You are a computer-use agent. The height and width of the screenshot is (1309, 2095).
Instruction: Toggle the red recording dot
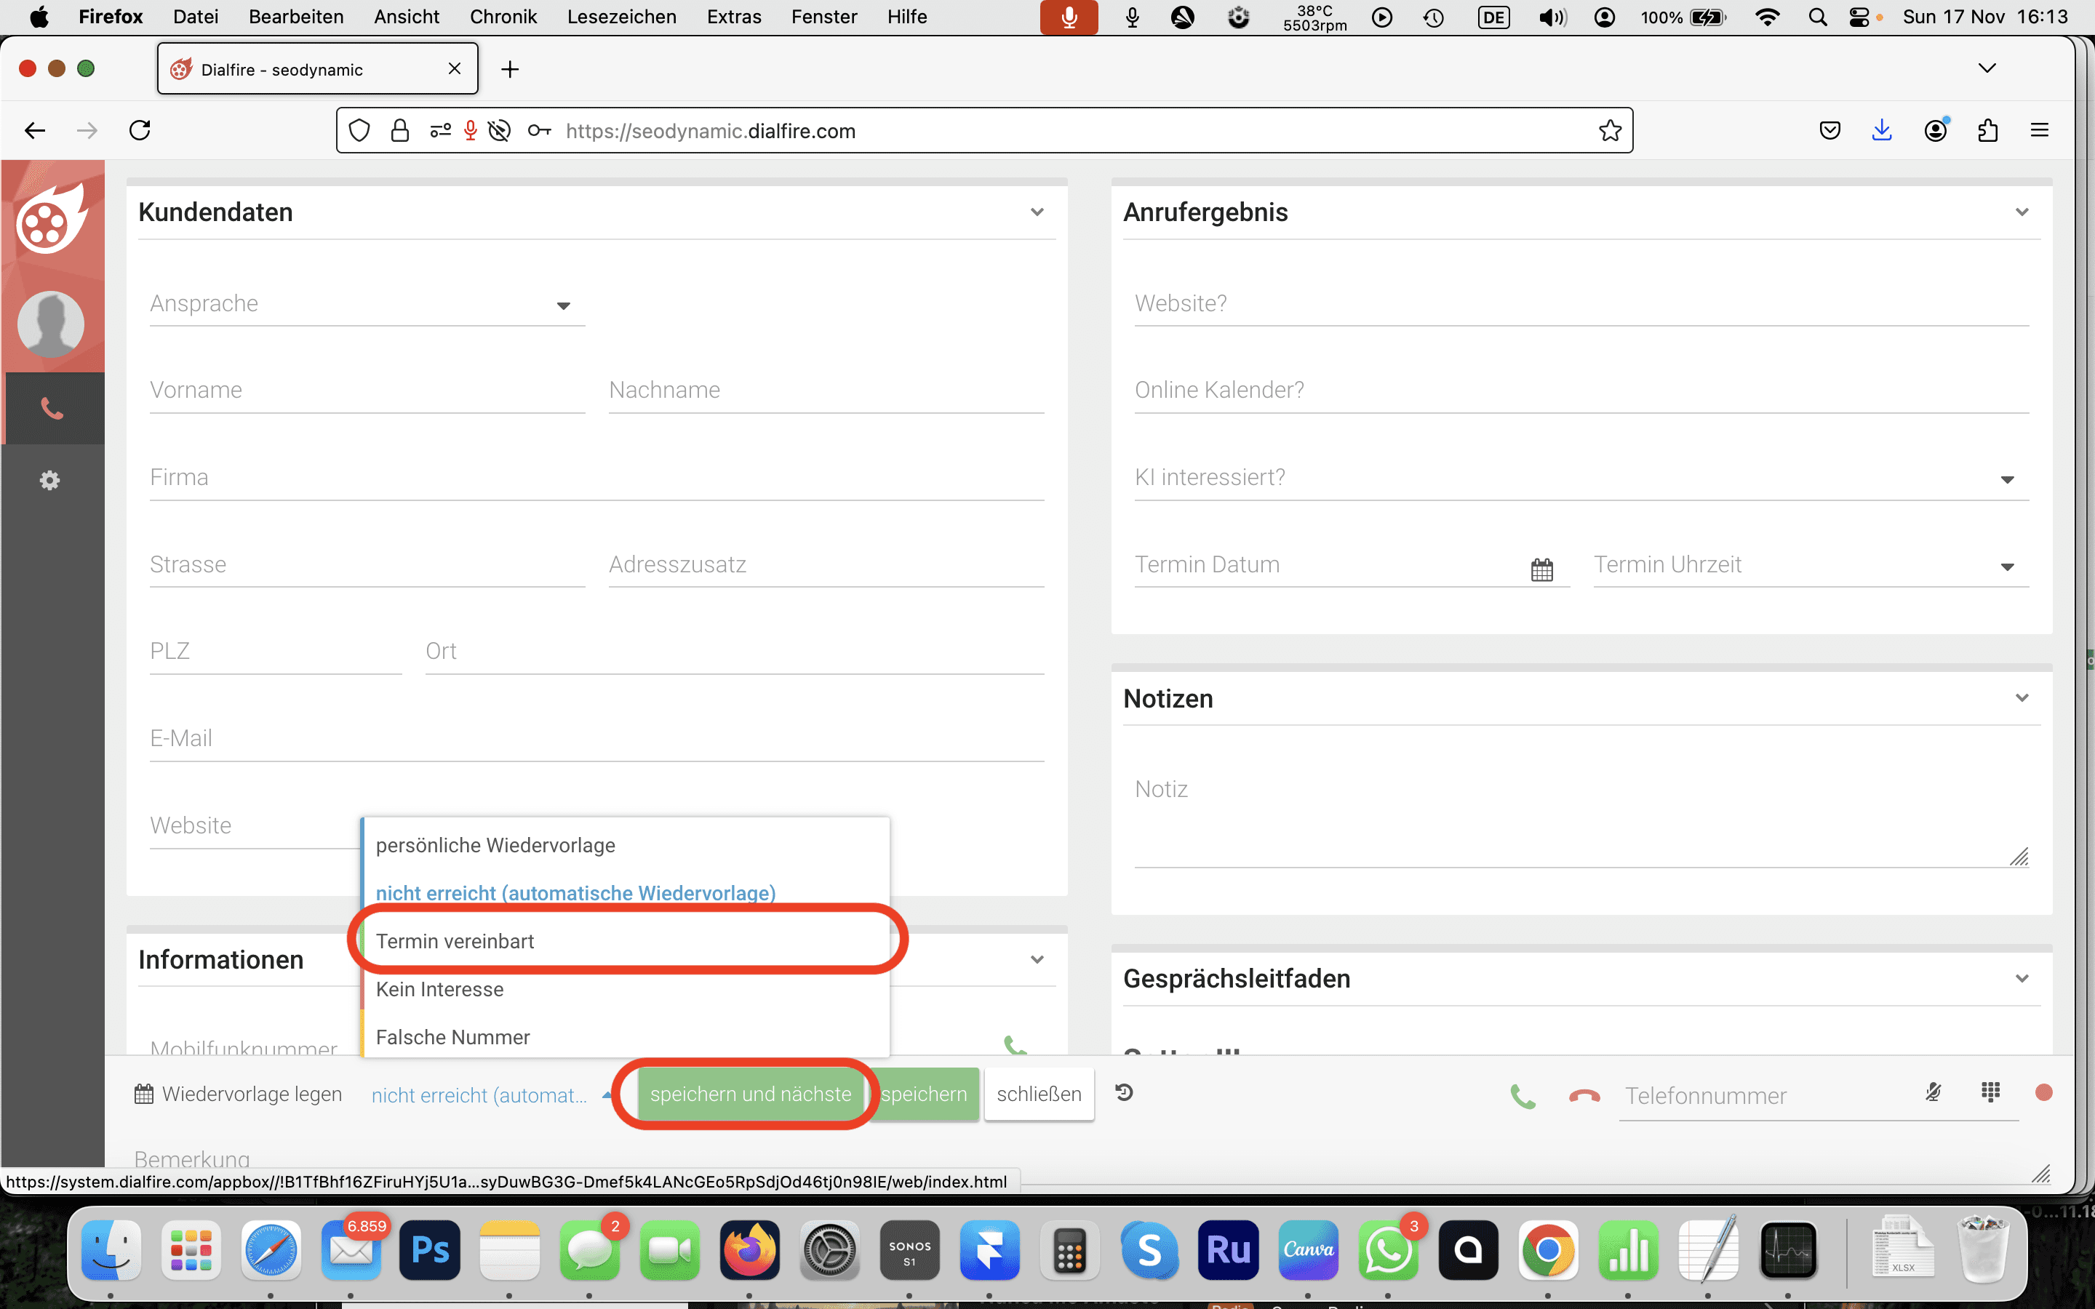(2044, 1092)
